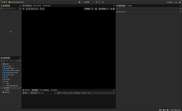Expand the module_extra folder
The width and height of the screenshot is (182, 111).
tap(3, 75)
